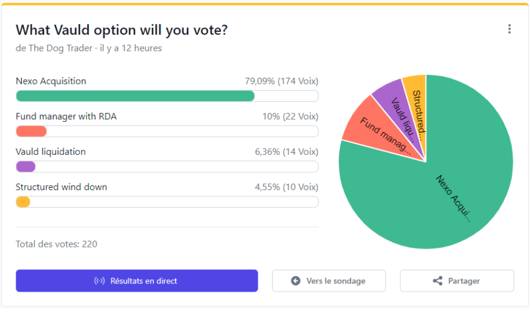Image resolution: width=529 pixels, height=309 pixels.
Task: Click the Partager share button
Action: 457,280
